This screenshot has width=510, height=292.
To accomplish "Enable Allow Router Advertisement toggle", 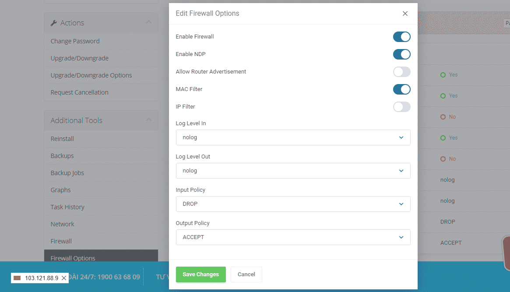I will point(401,72).
